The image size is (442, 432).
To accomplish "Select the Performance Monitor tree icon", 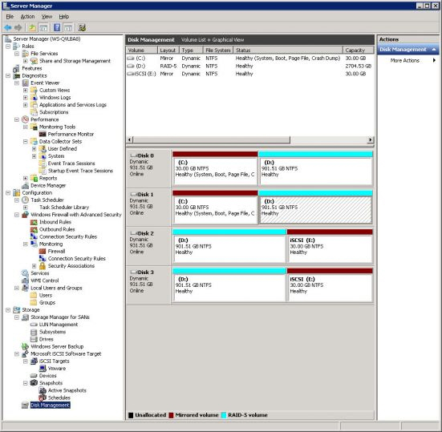I will [x=43, y=134].
